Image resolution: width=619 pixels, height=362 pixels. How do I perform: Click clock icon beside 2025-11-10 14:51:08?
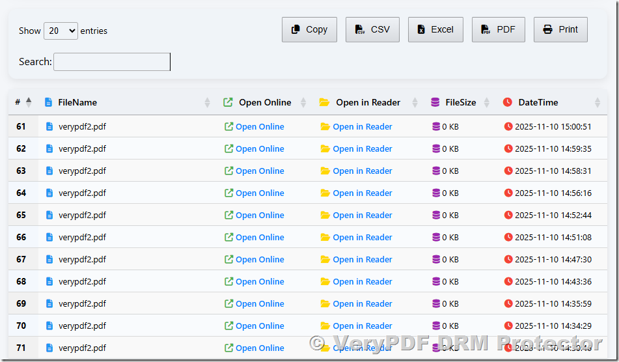508,237
